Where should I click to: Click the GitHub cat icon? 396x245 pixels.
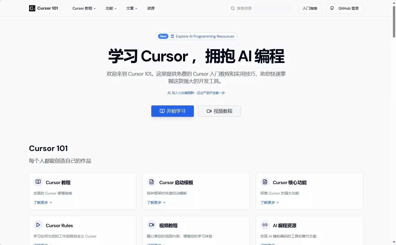[x=332, y=8]
